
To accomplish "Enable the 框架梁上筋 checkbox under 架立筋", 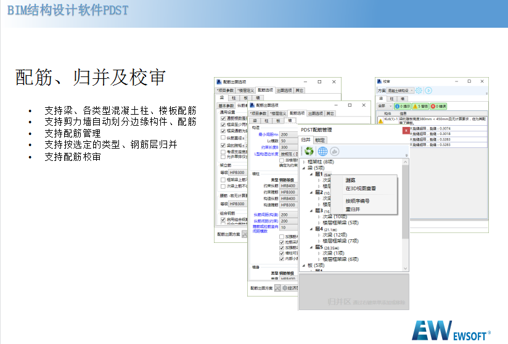I will (x=223, y=180).
